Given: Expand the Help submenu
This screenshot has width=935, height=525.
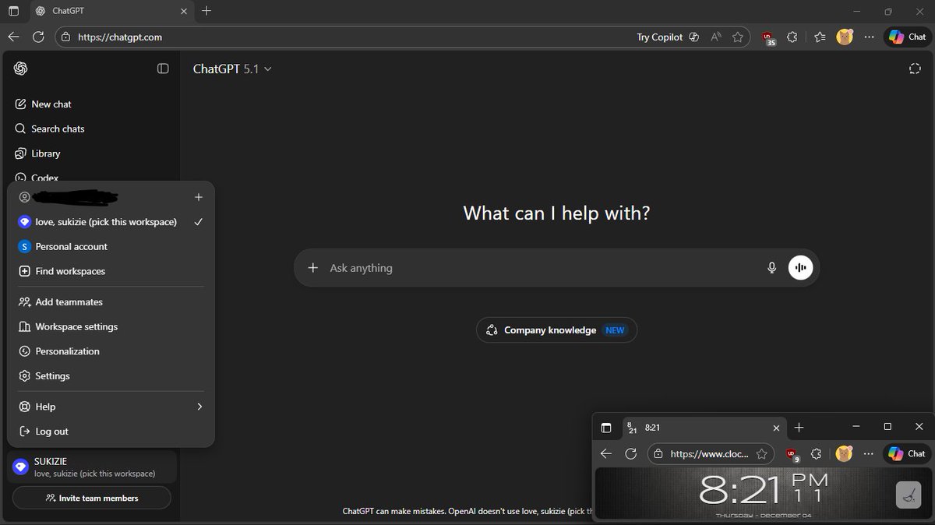Looking at the screenshot, I should (x=111, y=407).
